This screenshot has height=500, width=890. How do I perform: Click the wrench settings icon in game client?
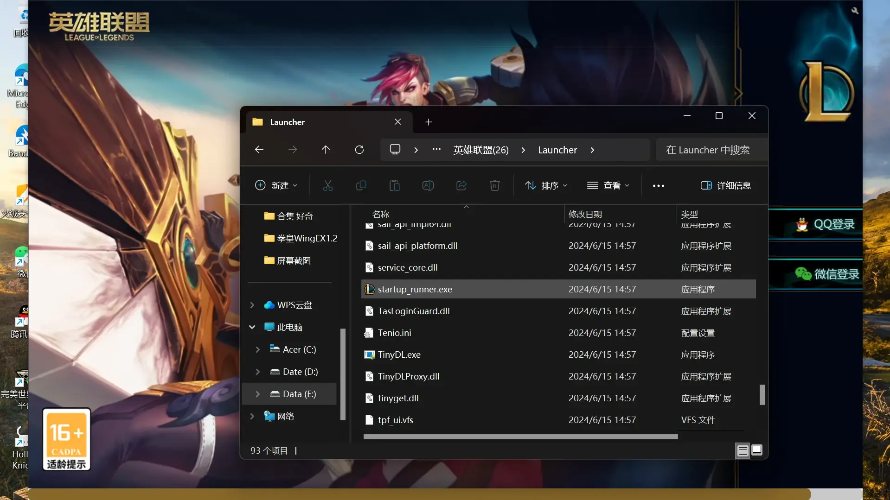(855, 10)
